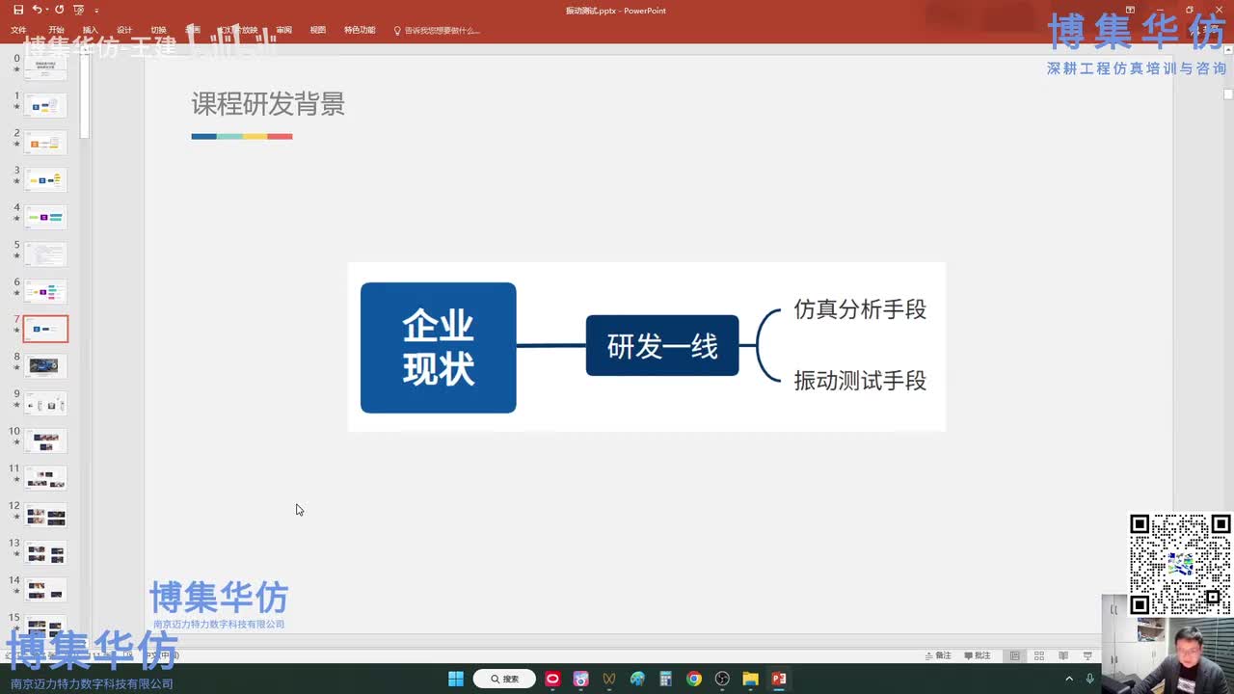Viewport: 1234px width, 694px height.
Task: Switch to the 开始 ribbon tab
Action: 56,30
